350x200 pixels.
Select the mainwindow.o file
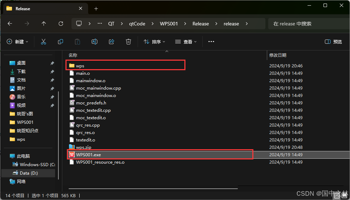(91, 80)
